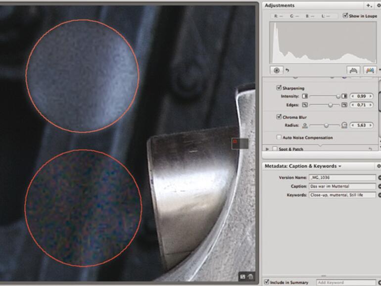This screenshot has height=286, width=381.
Task: Expand the Spot & Patch disclosure triangle
Action: (267, 149)
